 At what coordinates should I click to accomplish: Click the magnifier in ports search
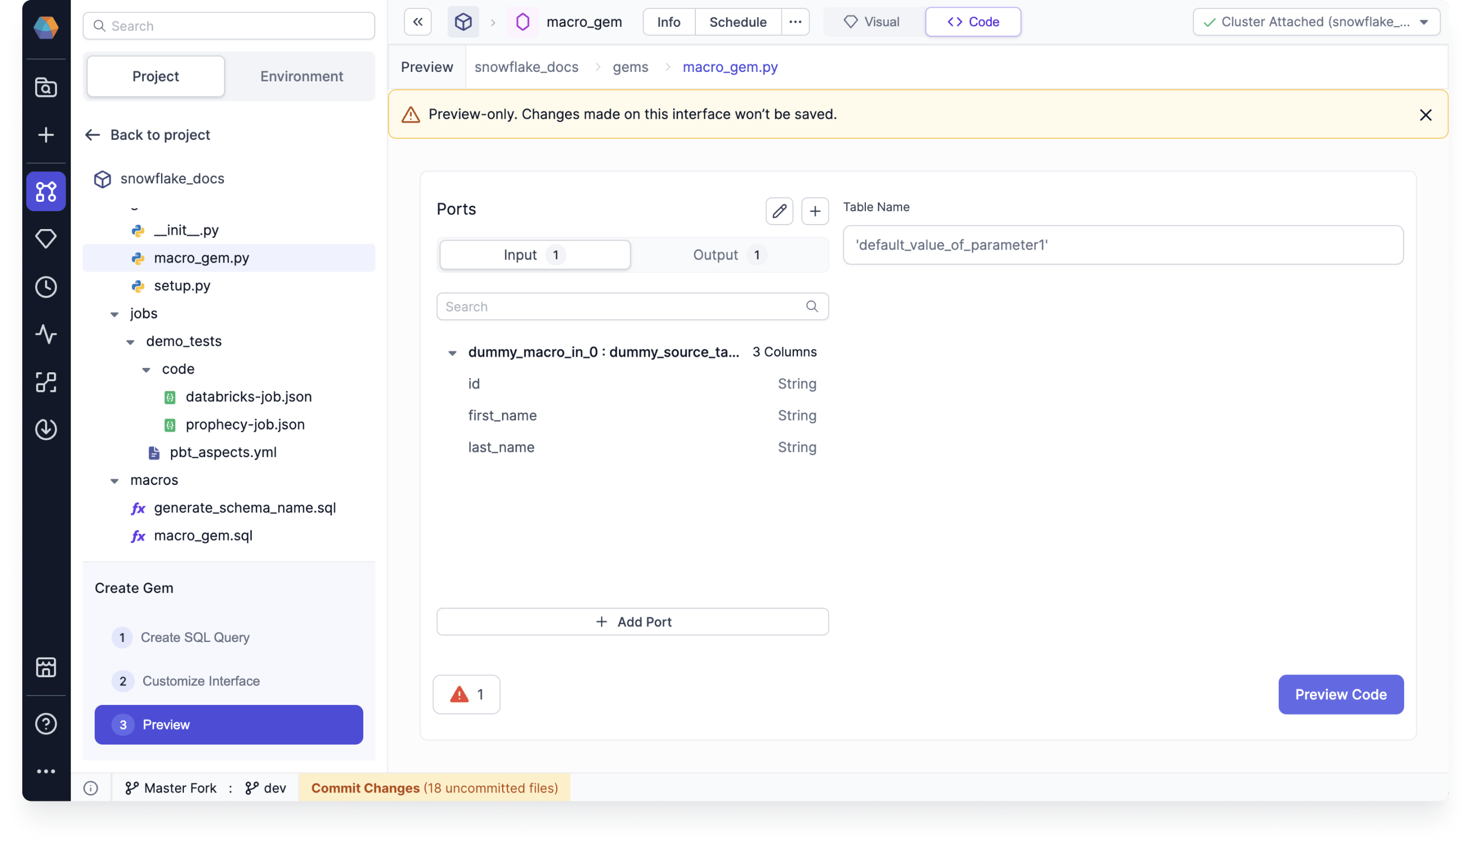pos(812,306)
